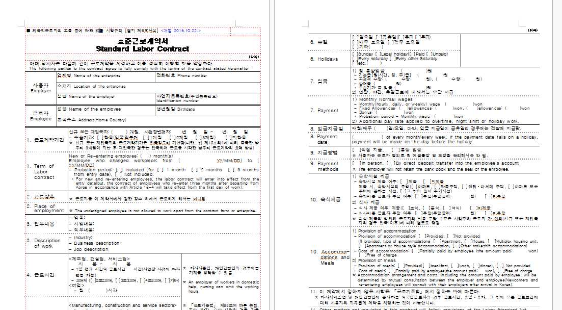Click 'New or Re-entering employee' line
Screen dimensions: 562x310
[121, 156]
